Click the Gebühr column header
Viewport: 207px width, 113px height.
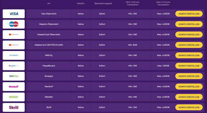[81, 4]
